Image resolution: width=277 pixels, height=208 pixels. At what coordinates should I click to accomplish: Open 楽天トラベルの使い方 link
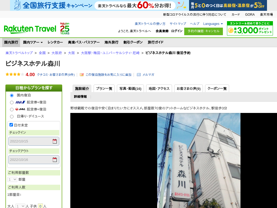pos(150,24)
